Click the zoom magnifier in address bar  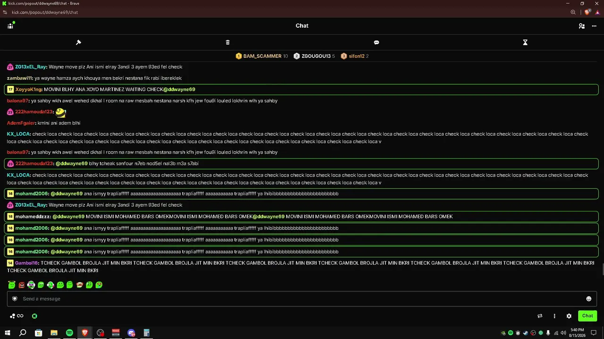pos(573,12)
